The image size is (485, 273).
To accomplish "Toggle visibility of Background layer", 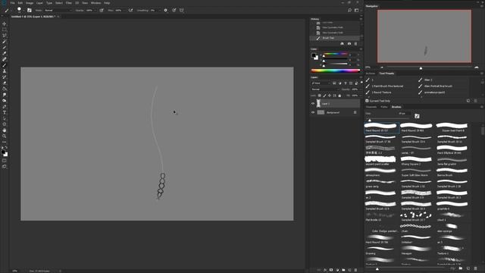I will pos(313,112).
